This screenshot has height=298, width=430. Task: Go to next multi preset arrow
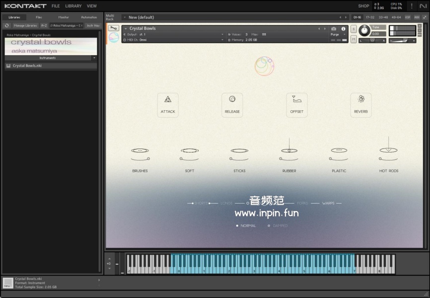pyautogui.click(x=346, y=17)
